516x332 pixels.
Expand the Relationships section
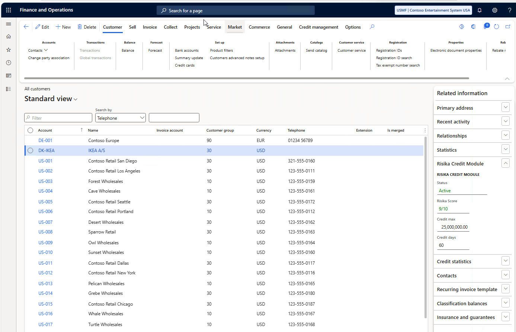point(505,135)
